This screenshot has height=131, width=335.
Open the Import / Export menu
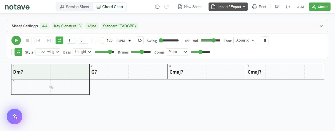click(228, 7)
